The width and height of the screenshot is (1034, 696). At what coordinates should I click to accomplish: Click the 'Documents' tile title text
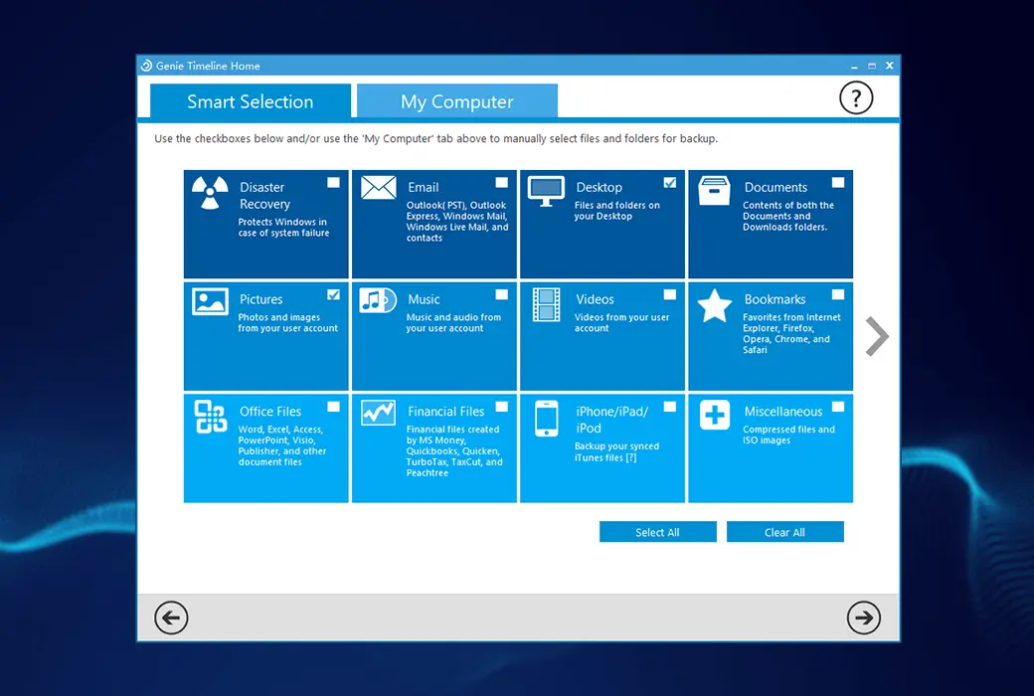(775, 187)
